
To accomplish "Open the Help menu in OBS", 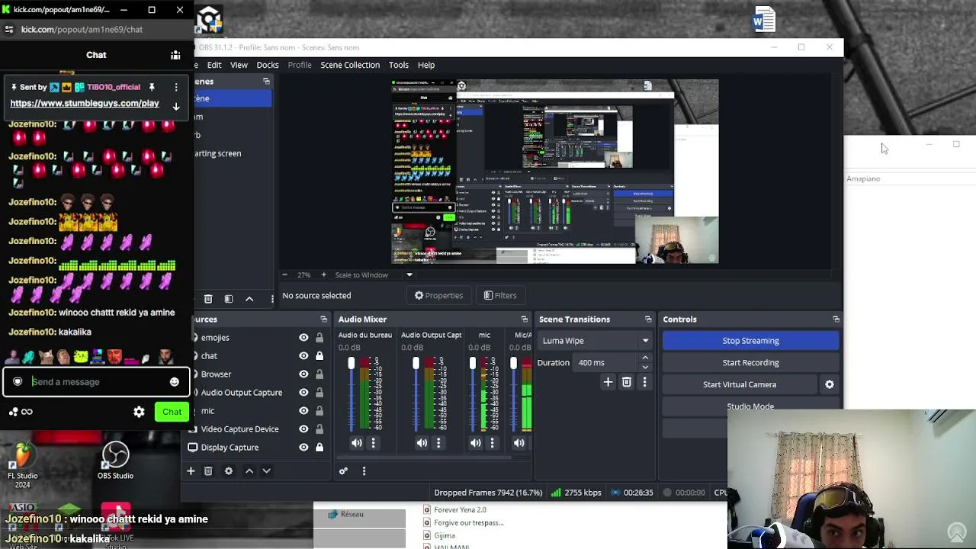I will 426,65.
